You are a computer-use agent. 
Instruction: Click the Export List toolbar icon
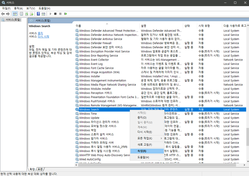[32, 14]
